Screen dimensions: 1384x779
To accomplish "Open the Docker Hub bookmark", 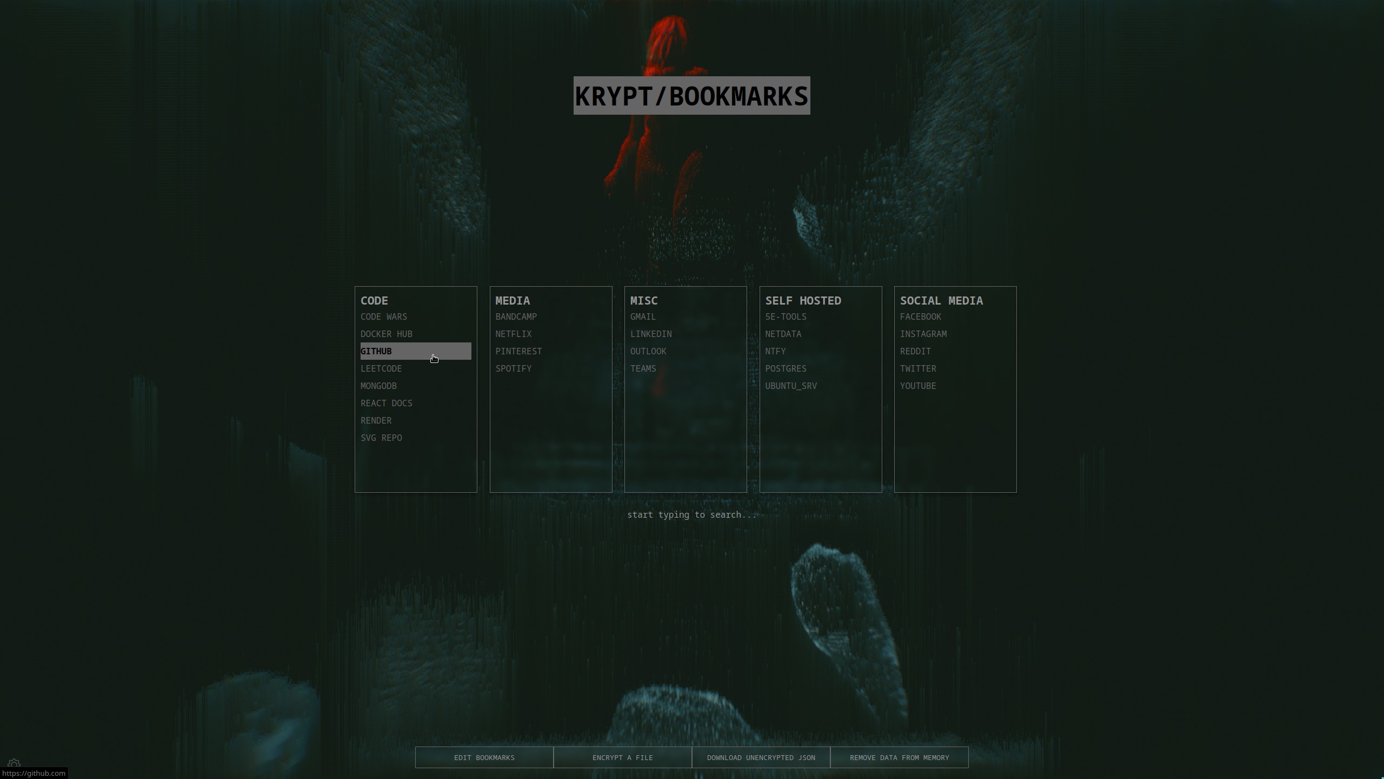I will point(386,334).
